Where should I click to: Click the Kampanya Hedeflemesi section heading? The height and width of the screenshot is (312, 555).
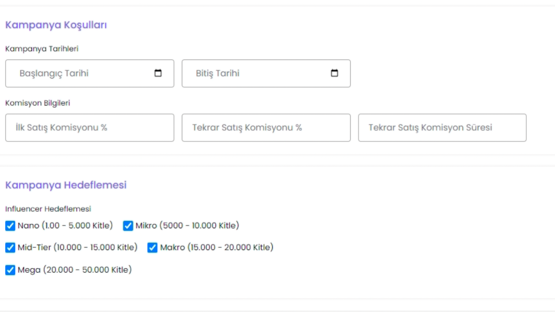tap(66, 185)
